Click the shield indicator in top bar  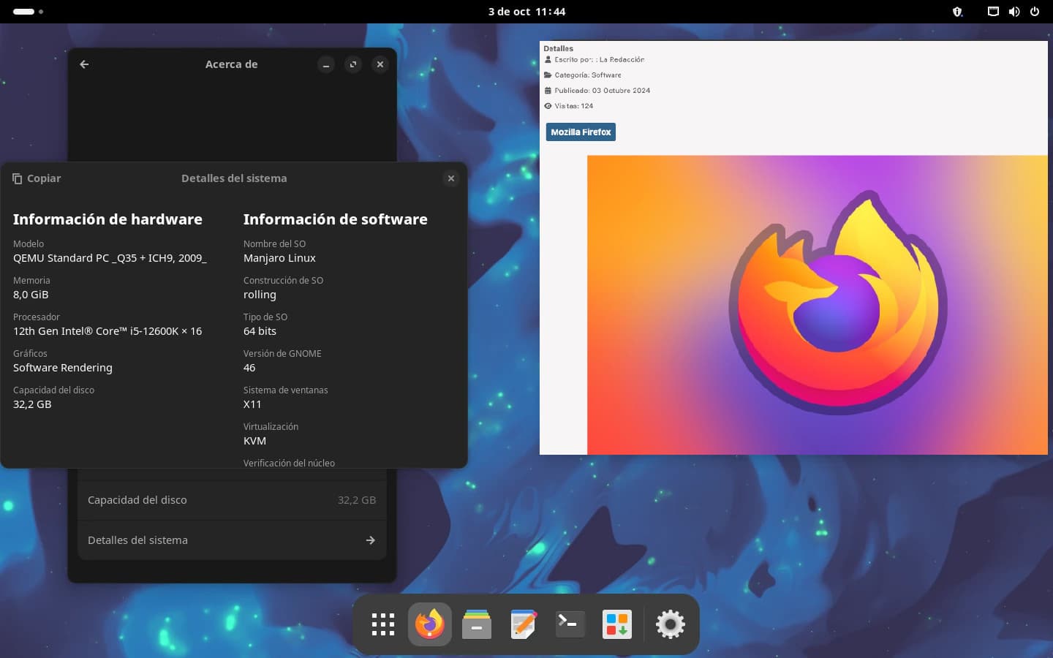click(957, 12)
